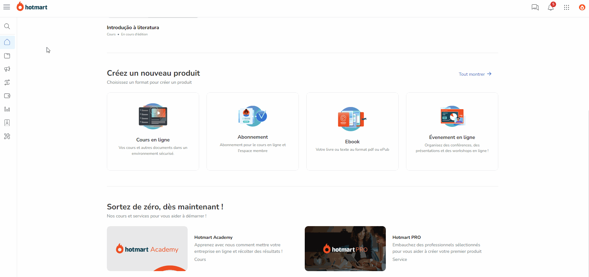589x277 pixels.
Task: Select Évenement en ligne card title
Action: coord(452,137)
